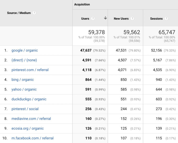Open help icon beside Sessions header
Viewport: 178px width, 143px height.
(x=166, y=18)
